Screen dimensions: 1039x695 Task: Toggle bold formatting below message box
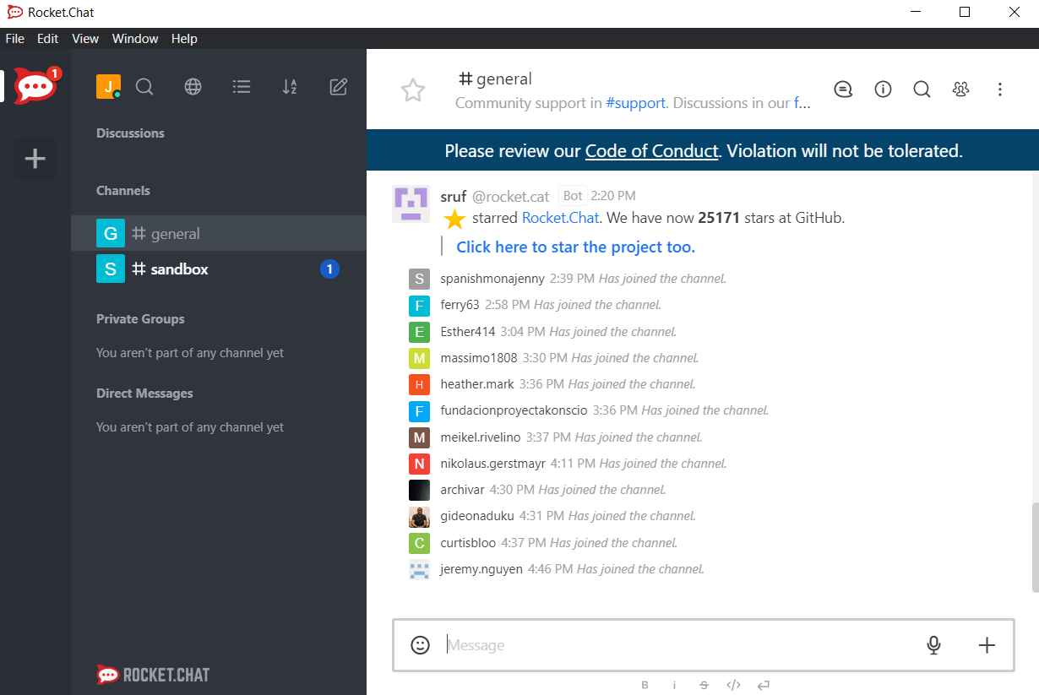coord(645,685)
